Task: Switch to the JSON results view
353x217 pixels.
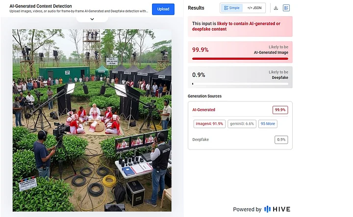Action: 254,8
